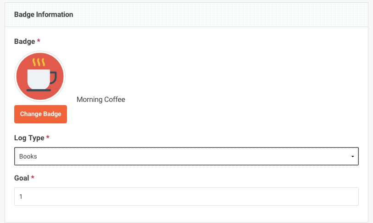Click the Badge Information panel heading
The width and height of the screenshot is (373, 223).
tap(44, 15)
